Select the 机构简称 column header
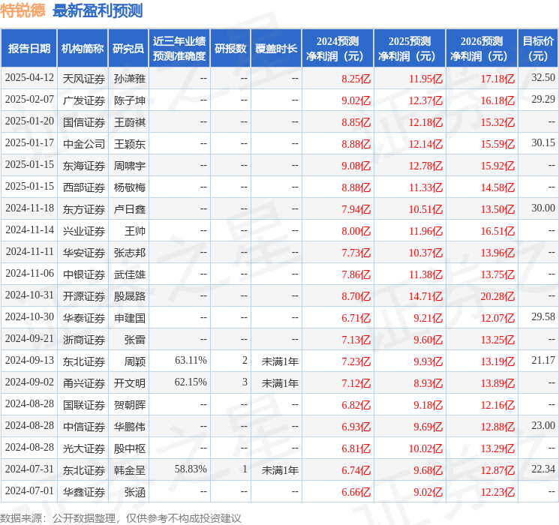Image resolution: width=559 pixels, height=525 pixels. pyautogui.click(x=83, y=49)
